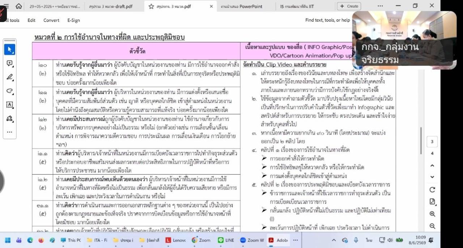Switch to LINE in the taskbar
The width and height of the screenshot is (463, 248).
click(226, 240)
